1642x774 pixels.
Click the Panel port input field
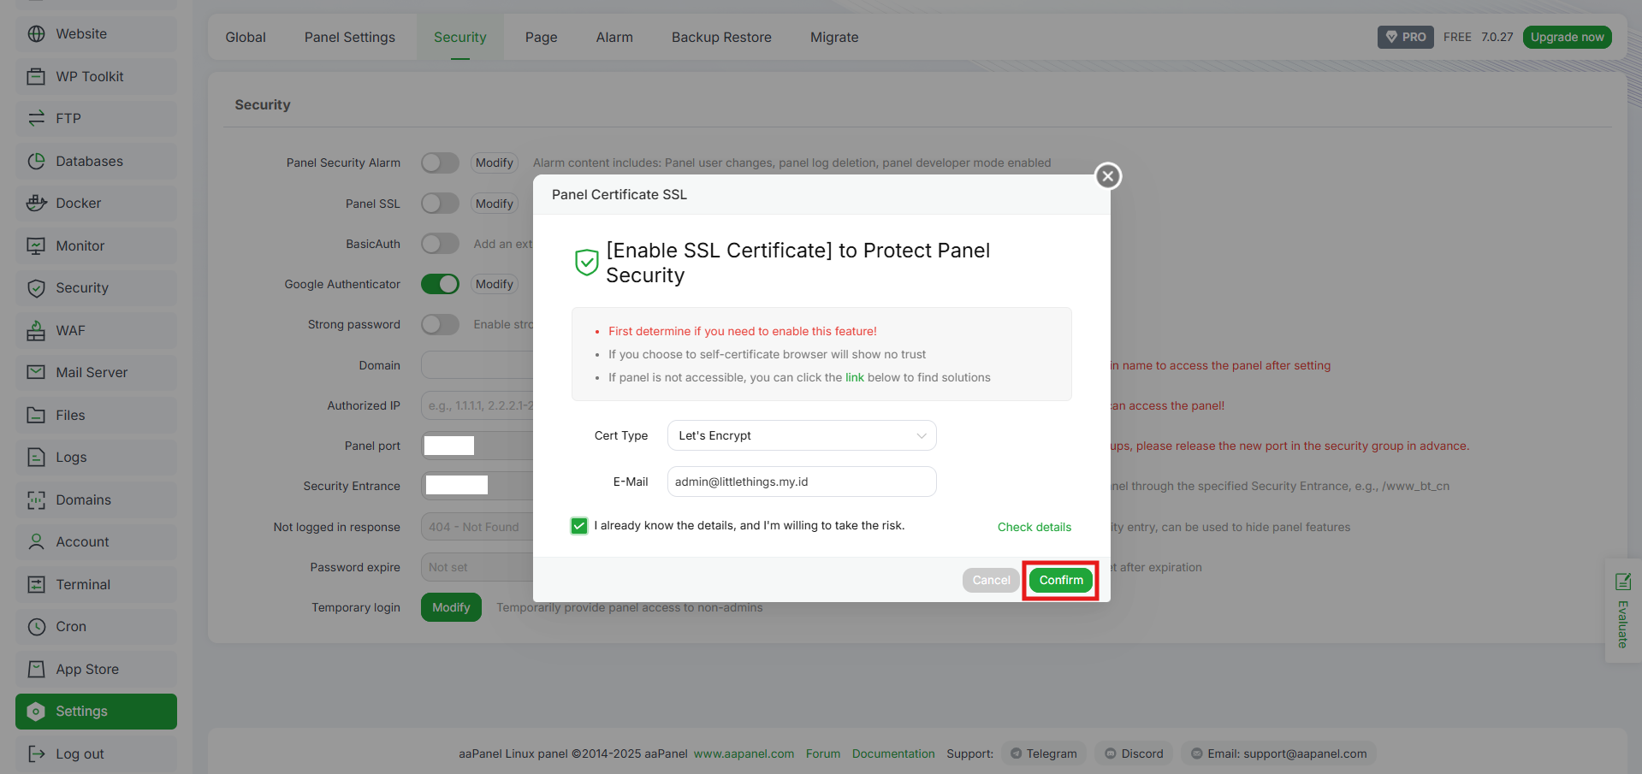click(x=477, y=446)
